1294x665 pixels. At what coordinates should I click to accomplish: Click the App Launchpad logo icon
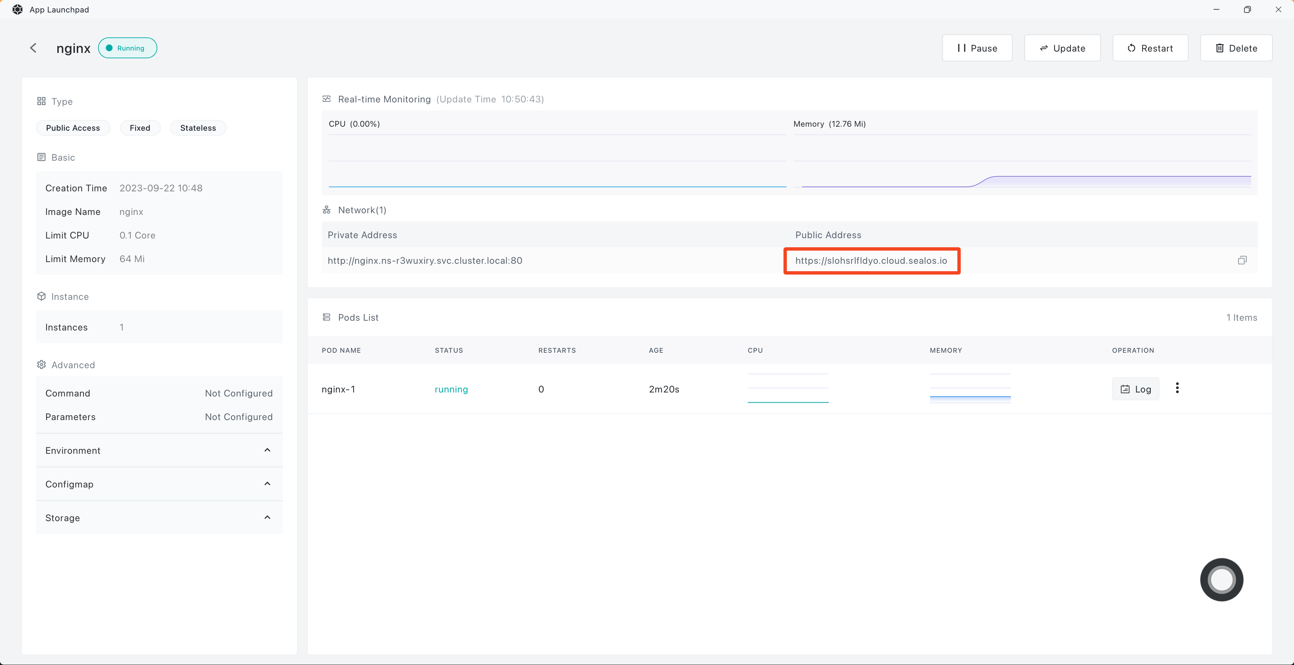[17, 9]
